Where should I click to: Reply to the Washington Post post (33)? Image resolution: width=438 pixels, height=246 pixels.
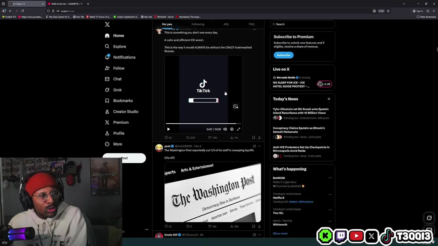pos(168,226)
